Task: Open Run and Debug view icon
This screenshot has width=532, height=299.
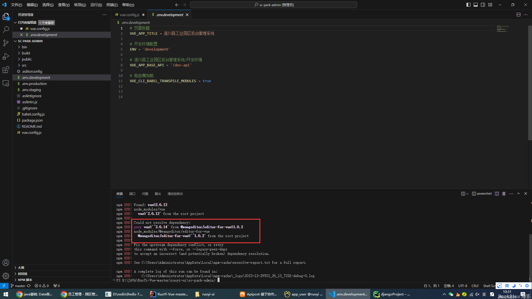Action: tap(6, 56)
